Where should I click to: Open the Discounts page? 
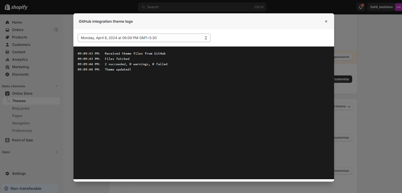click(20, 74)
